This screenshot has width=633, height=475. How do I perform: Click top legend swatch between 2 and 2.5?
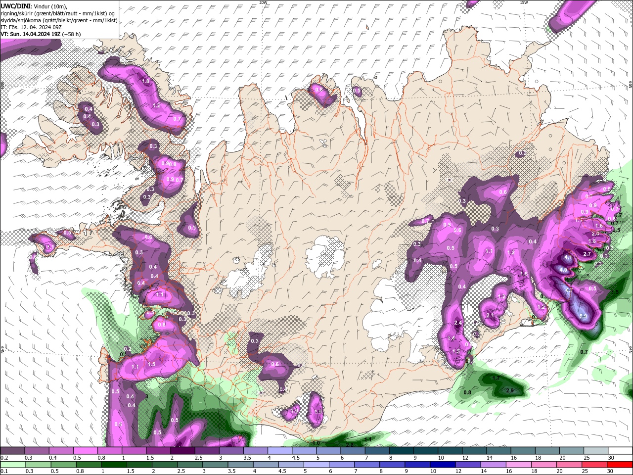tap(182, 451)
